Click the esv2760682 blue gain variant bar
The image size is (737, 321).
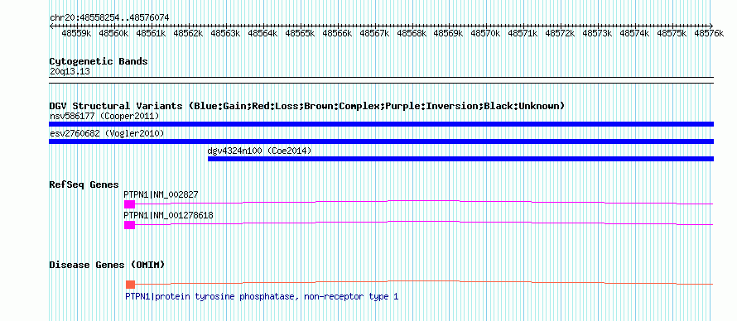[x=381, y=141]
